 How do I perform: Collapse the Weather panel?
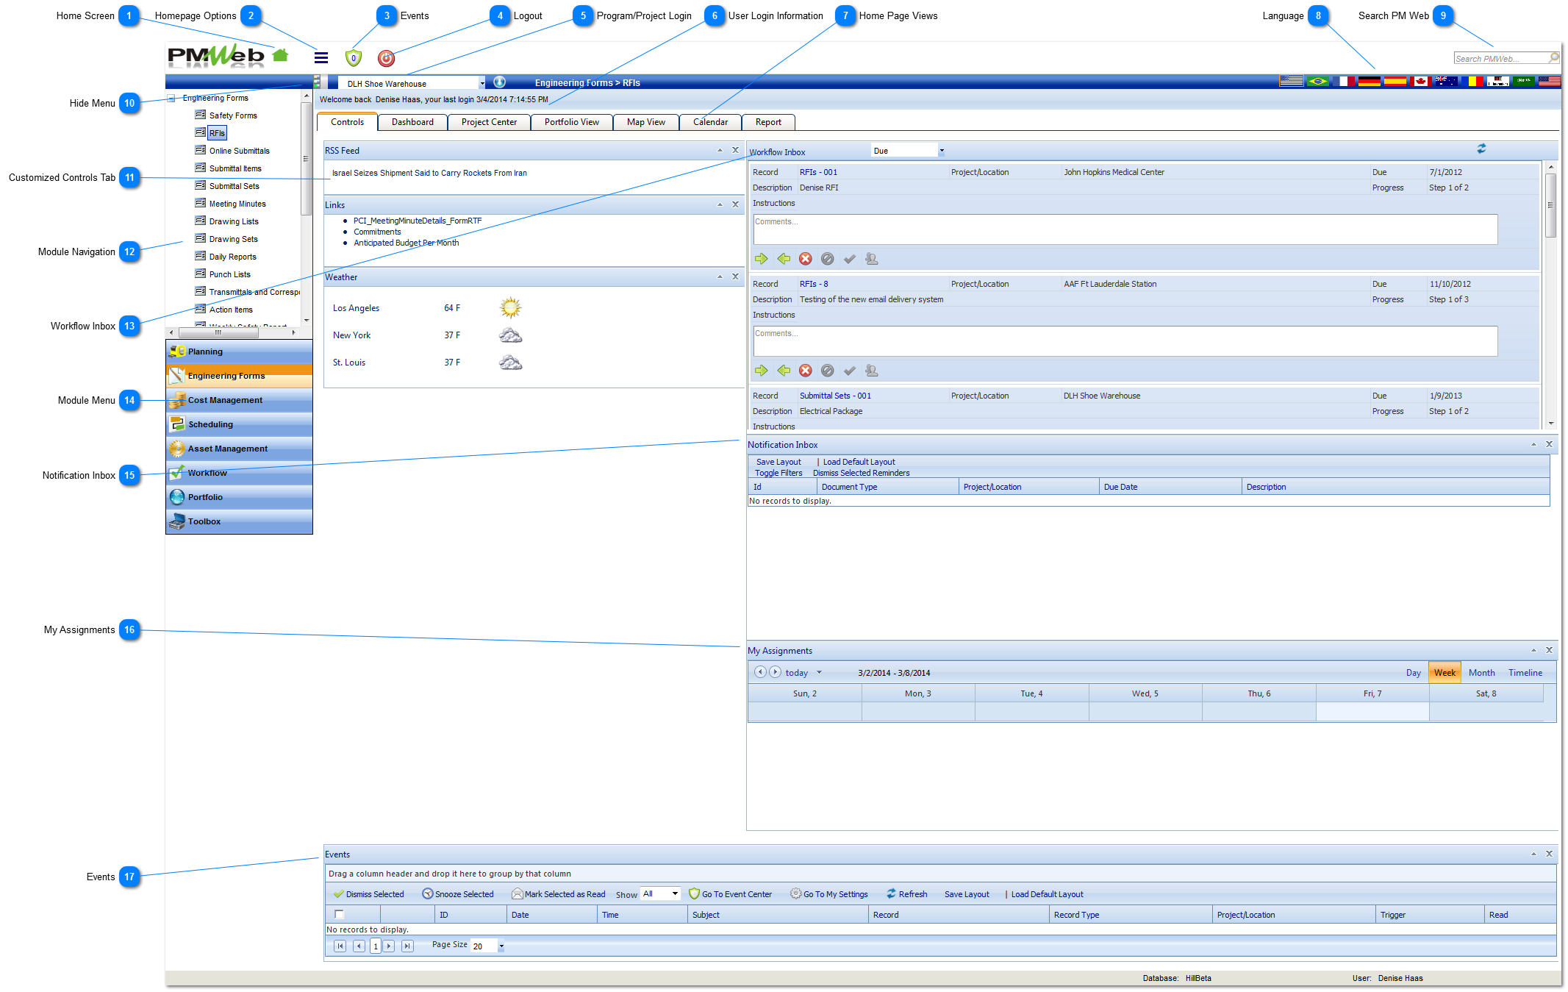(720, 276)
